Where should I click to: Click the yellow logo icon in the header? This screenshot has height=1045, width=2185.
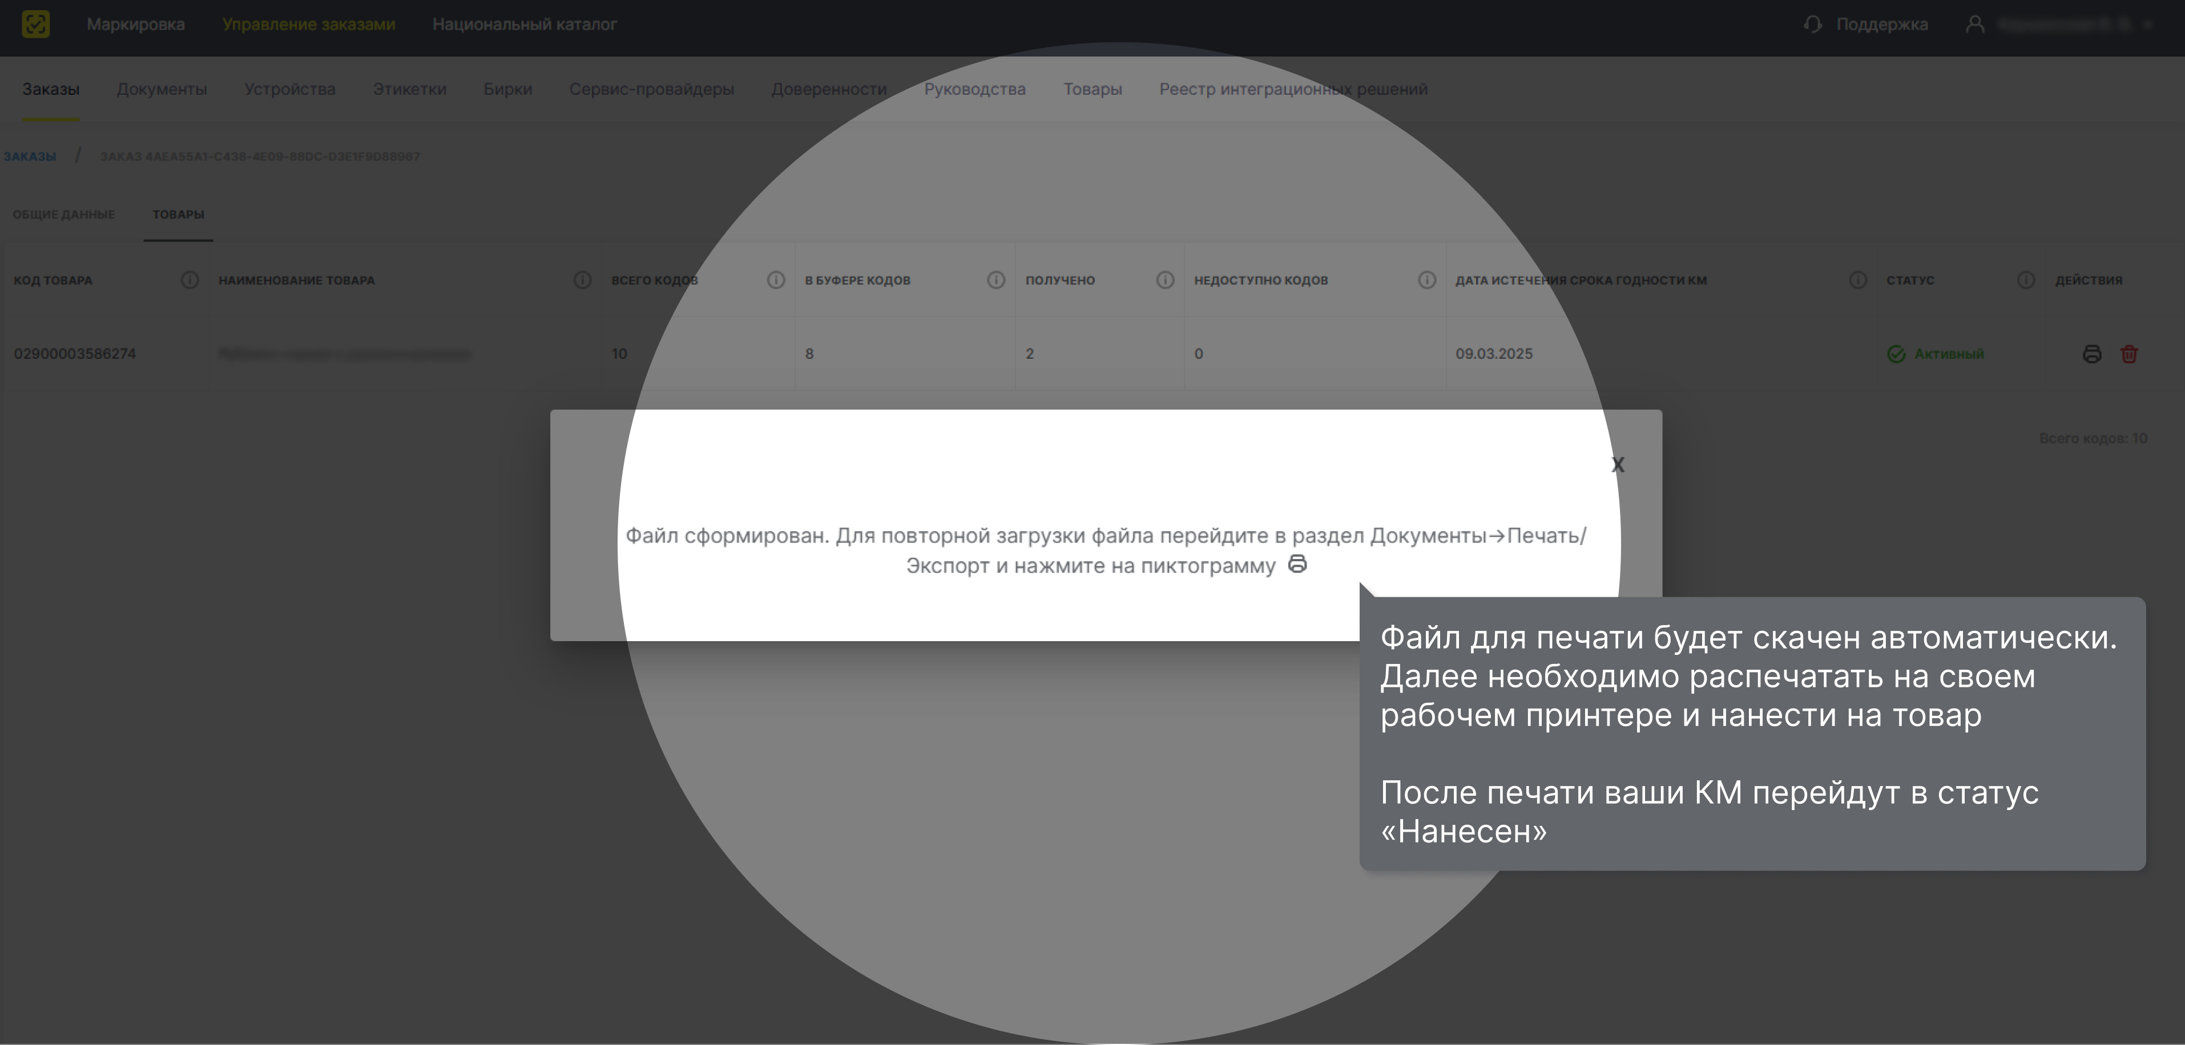pos(35,24)
